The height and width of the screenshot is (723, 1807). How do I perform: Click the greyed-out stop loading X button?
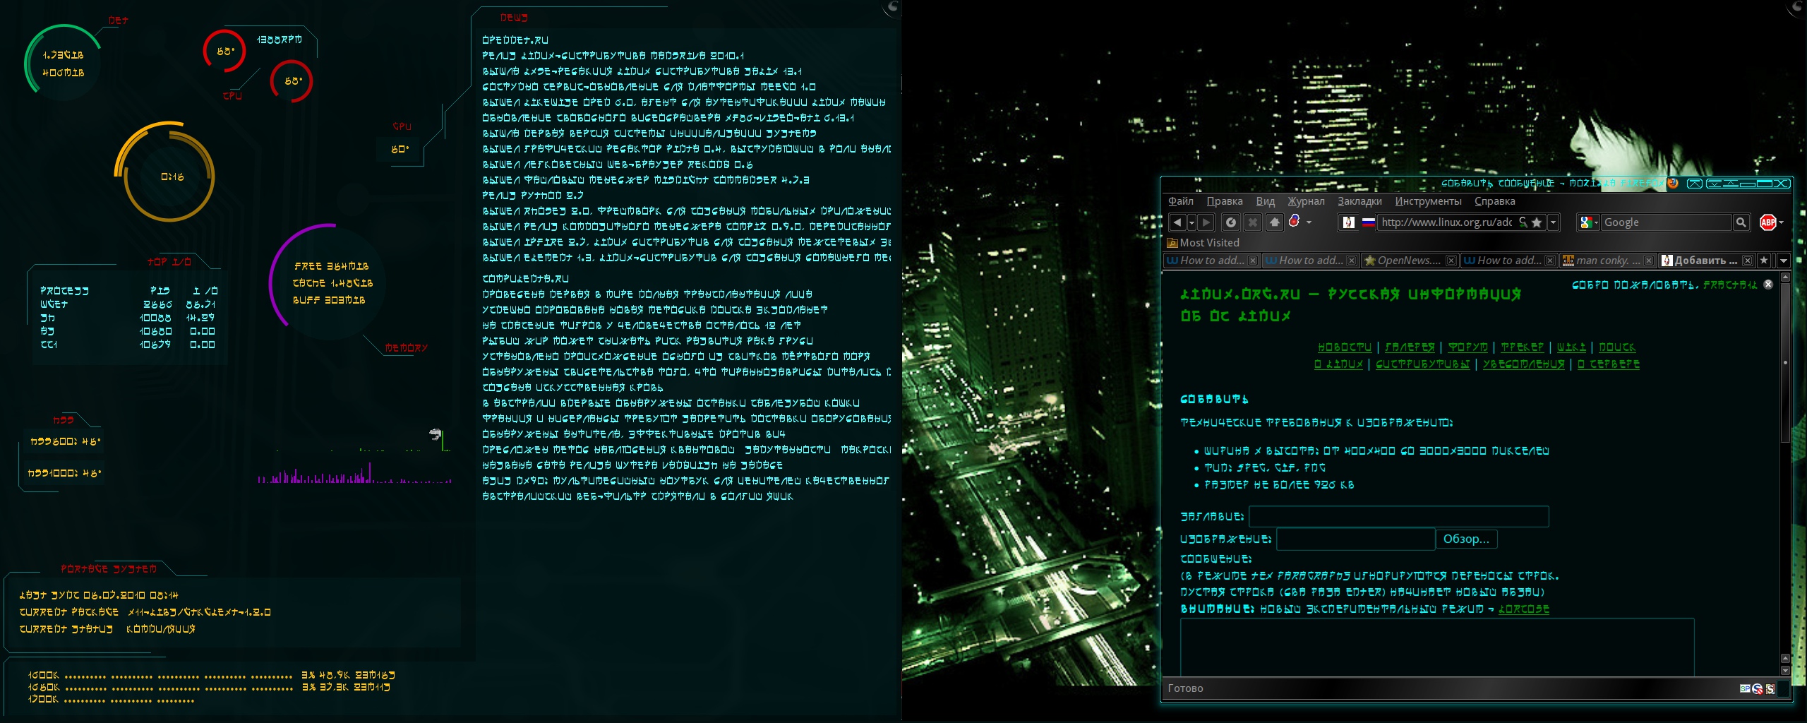coord(1253,222)
